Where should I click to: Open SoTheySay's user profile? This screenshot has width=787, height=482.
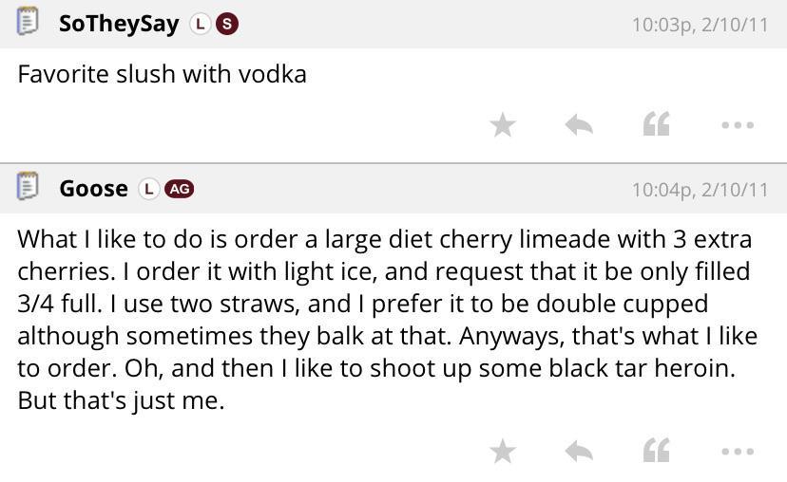coord(119,24)
